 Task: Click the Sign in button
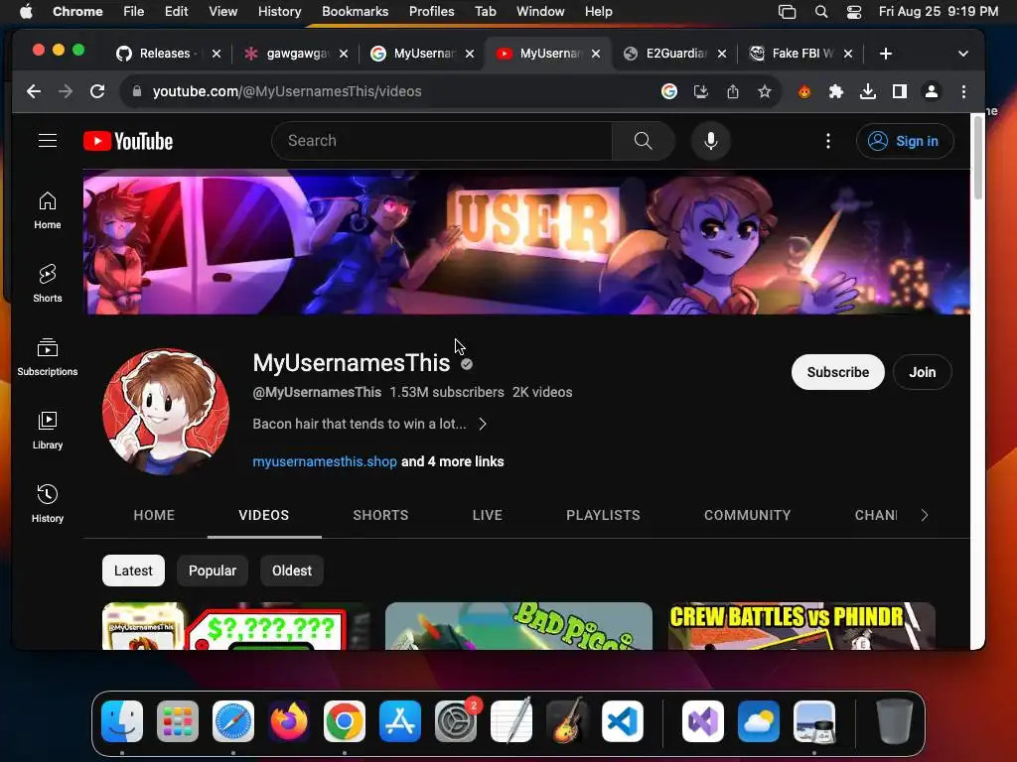coord(905,141)
